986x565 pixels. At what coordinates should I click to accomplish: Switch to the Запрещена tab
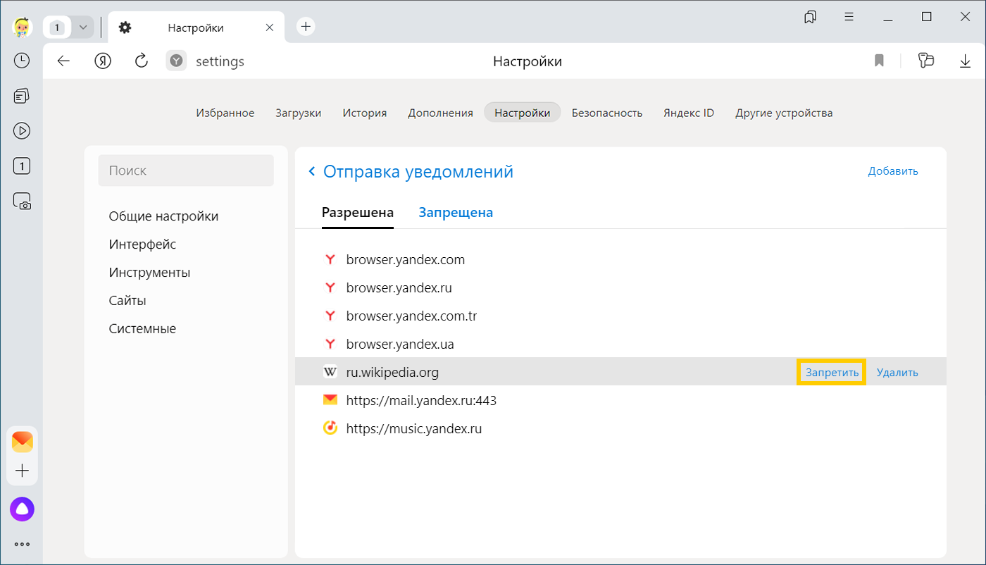click(x=456, y=213)
